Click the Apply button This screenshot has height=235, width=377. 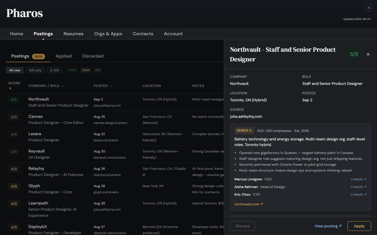pyautogui.click(x=359, y=226)
